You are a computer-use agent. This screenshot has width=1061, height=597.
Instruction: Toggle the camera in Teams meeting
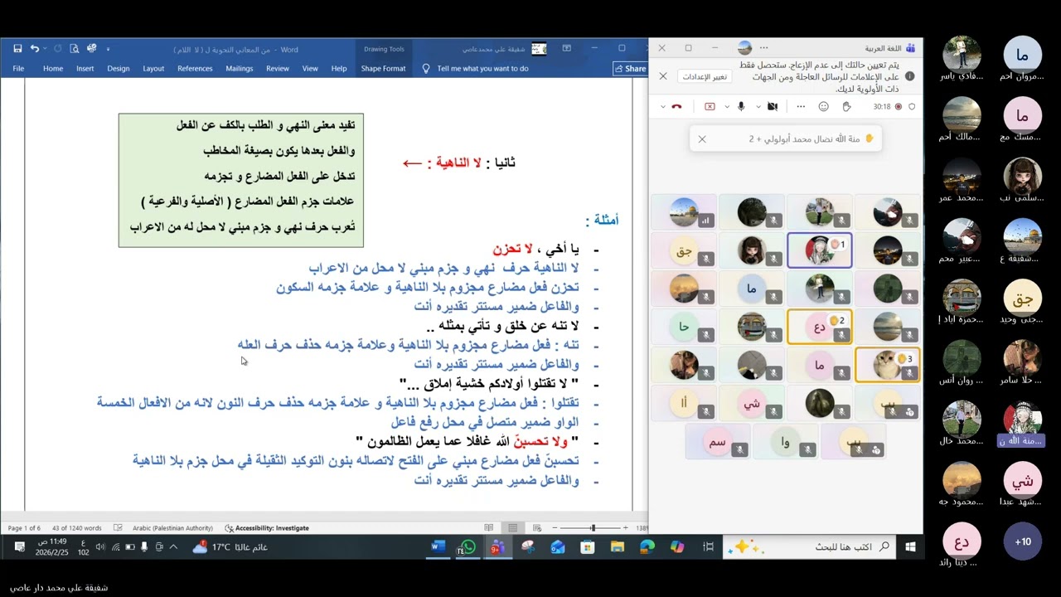pyautogui.click(x=773, y=106)
